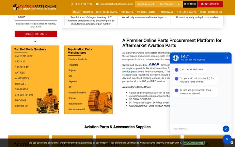
Task: Open the About Us page
Action: point(88,12)
